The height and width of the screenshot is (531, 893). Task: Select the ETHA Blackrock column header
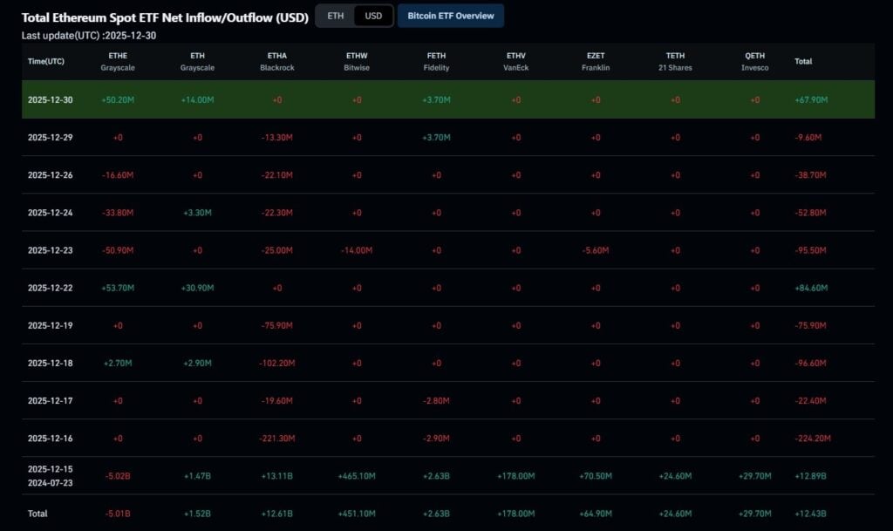click(276, 61)
